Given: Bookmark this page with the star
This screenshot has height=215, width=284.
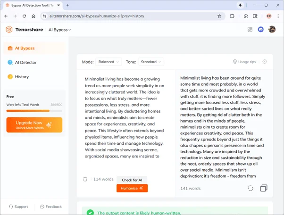Looking at the screenshot, I should (x=219, y=16).
